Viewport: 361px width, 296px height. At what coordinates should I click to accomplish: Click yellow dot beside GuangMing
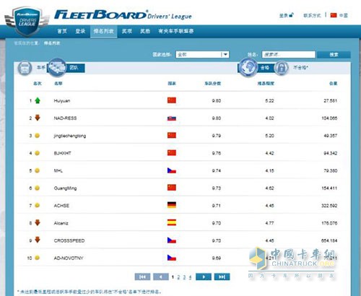37,188
